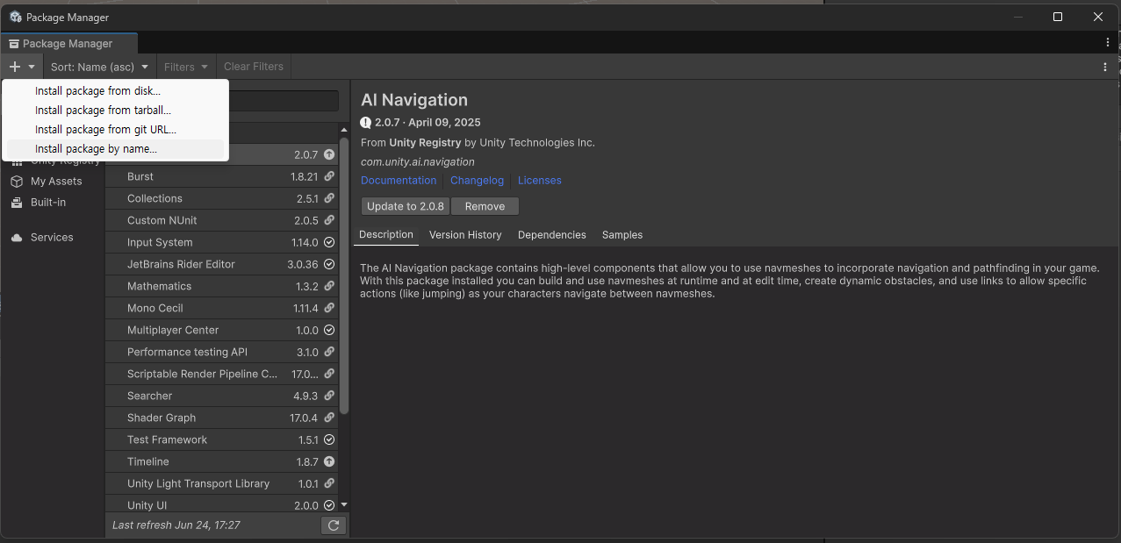Select the Package Manager window tab
Viewport: 1121px width, 543px height.
pos(68,43)
